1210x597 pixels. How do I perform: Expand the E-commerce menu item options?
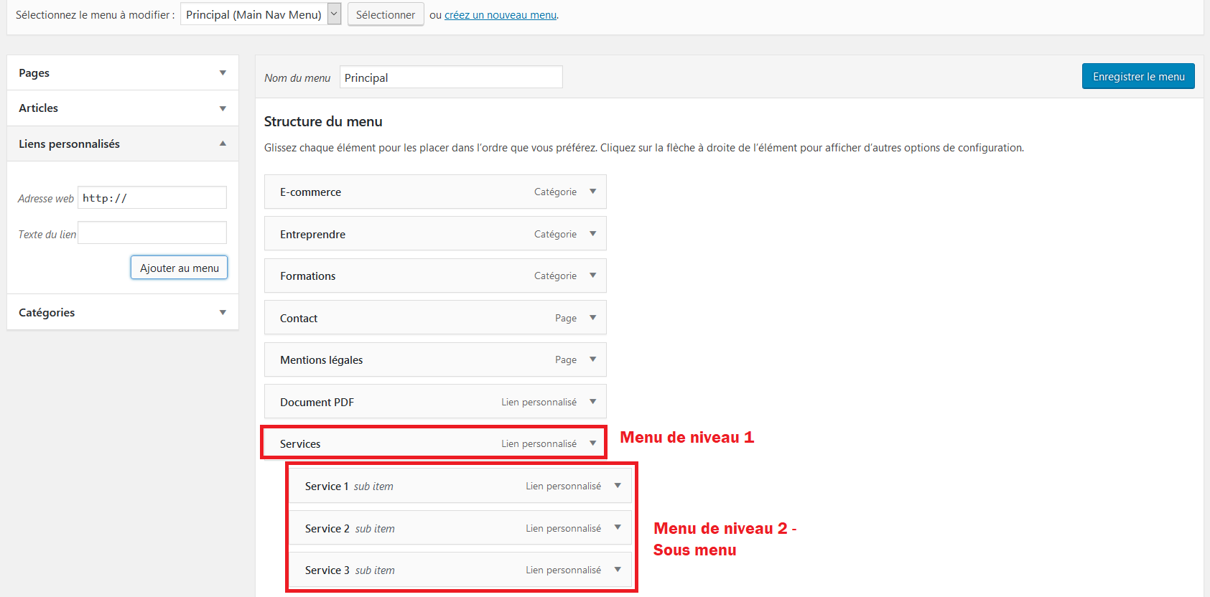[x=593, y=192]
